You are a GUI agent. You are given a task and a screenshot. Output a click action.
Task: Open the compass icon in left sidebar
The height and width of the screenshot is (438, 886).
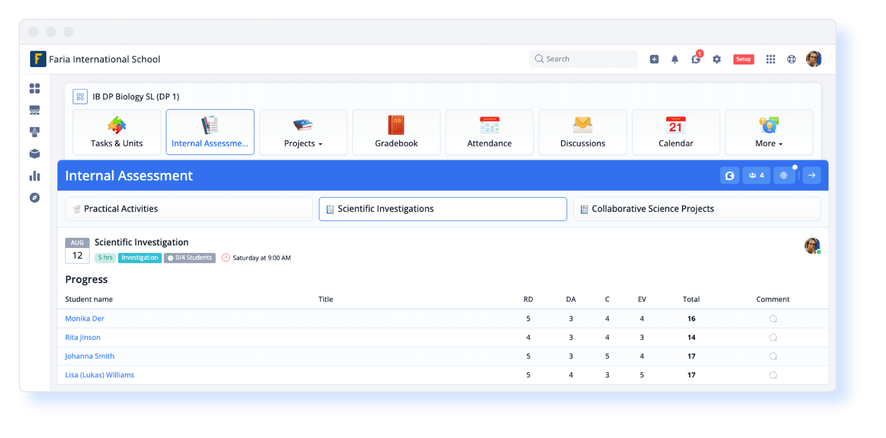pos(35,198)
